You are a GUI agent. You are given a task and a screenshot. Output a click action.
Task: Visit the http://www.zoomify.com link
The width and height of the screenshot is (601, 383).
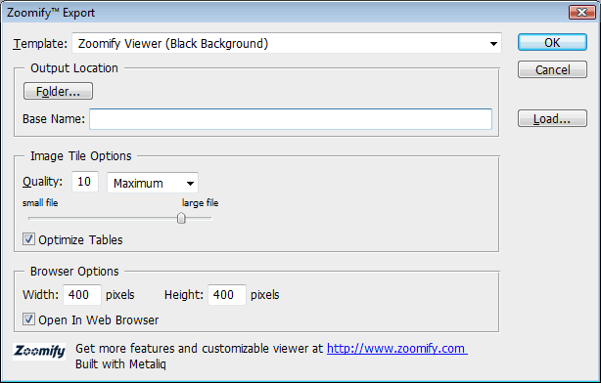pos(397,349)
